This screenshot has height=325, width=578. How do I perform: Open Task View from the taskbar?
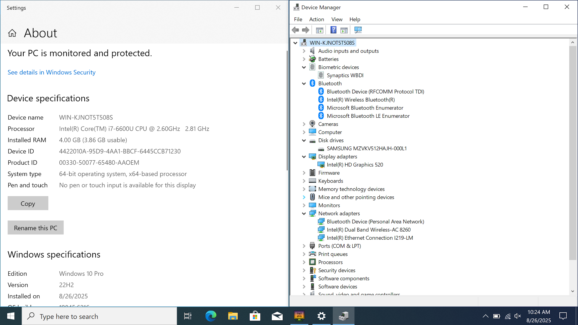click(x=188, y=316)
